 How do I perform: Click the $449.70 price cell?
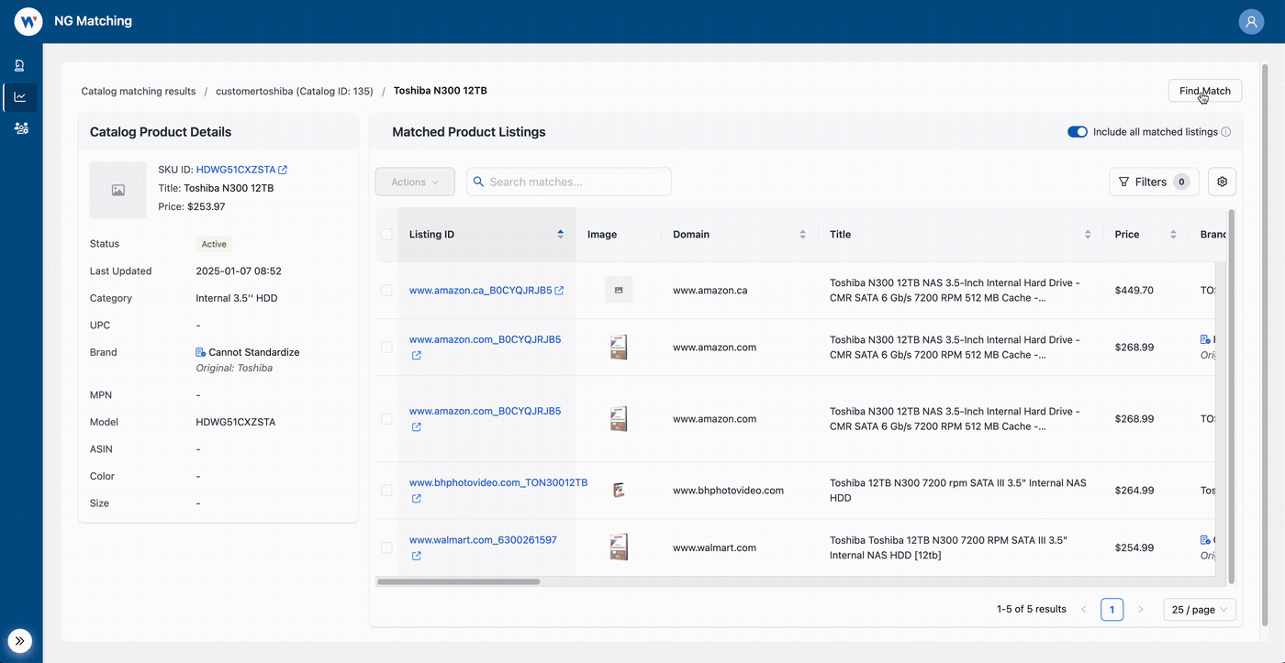[x=1134, y=291]
